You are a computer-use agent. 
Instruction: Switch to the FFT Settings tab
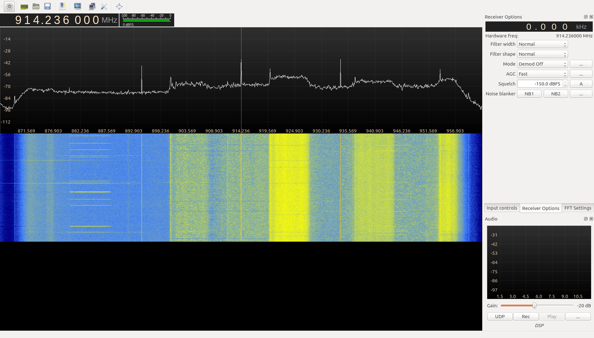point(578,208)
